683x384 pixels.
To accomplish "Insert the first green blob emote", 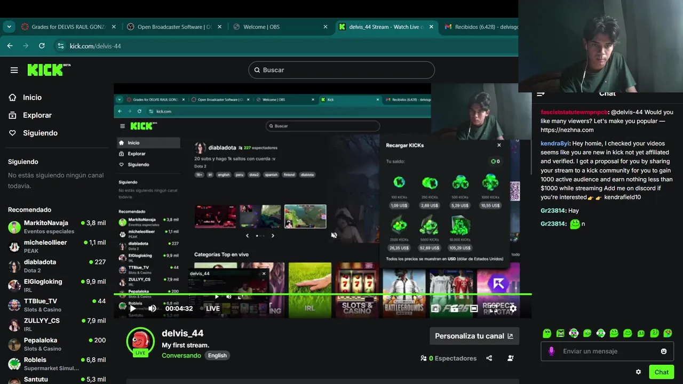I will point(547,333).
